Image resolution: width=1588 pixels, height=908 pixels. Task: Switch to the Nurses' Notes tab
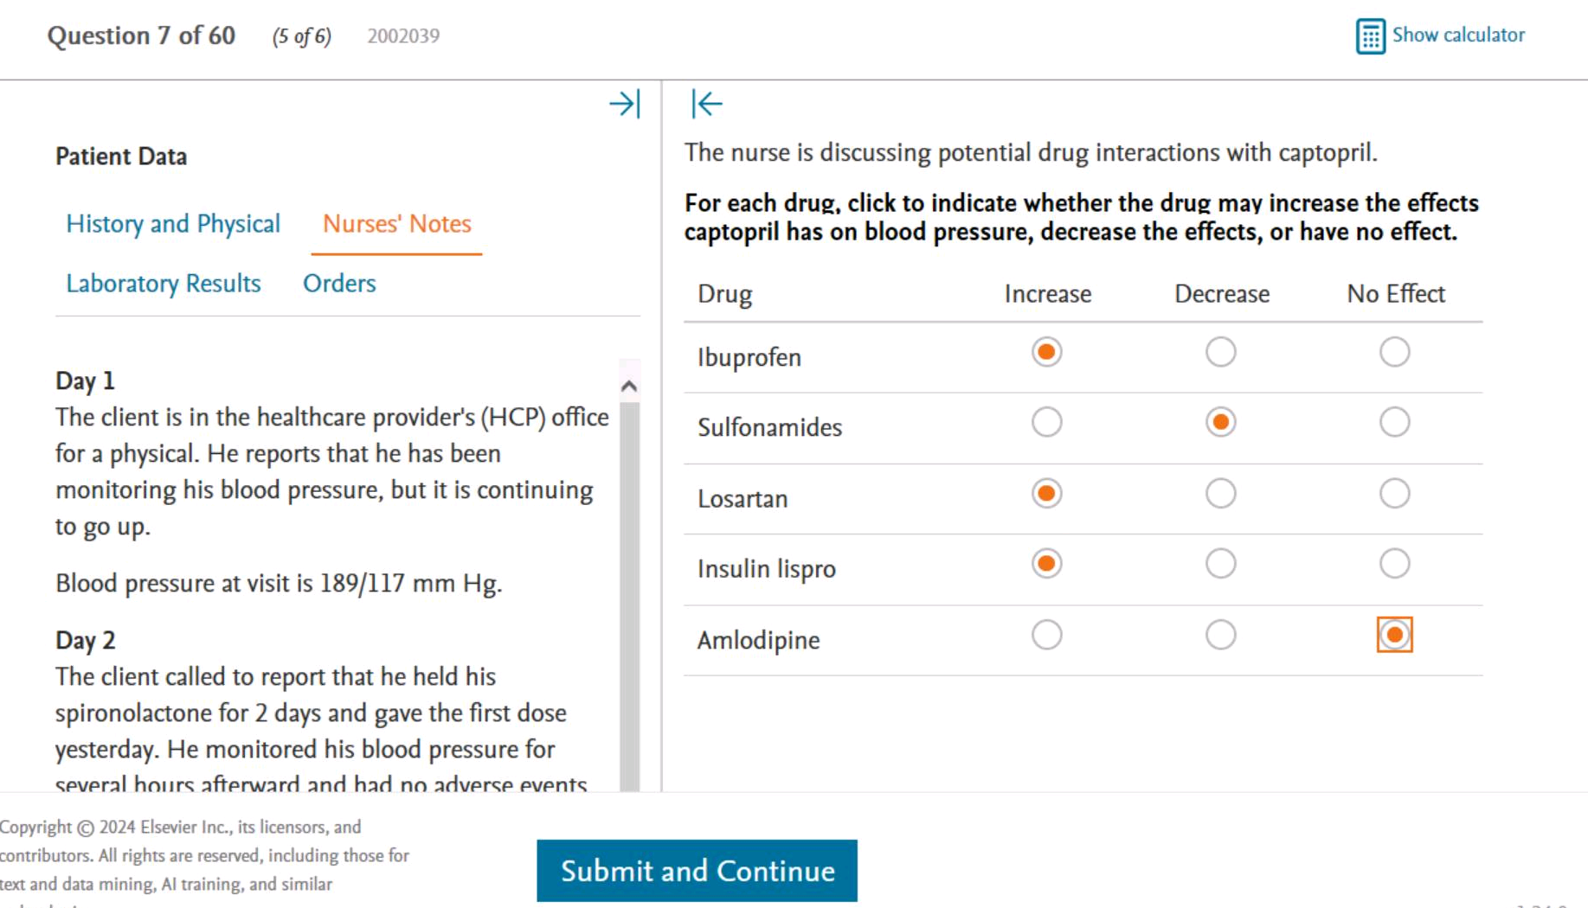[x=396, y=224]
